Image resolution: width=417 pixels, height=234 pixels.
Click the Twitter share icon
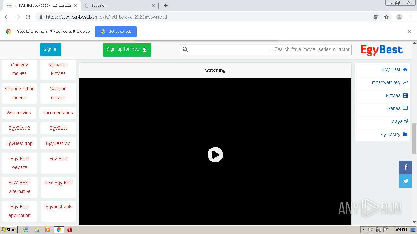coord(405,181)
